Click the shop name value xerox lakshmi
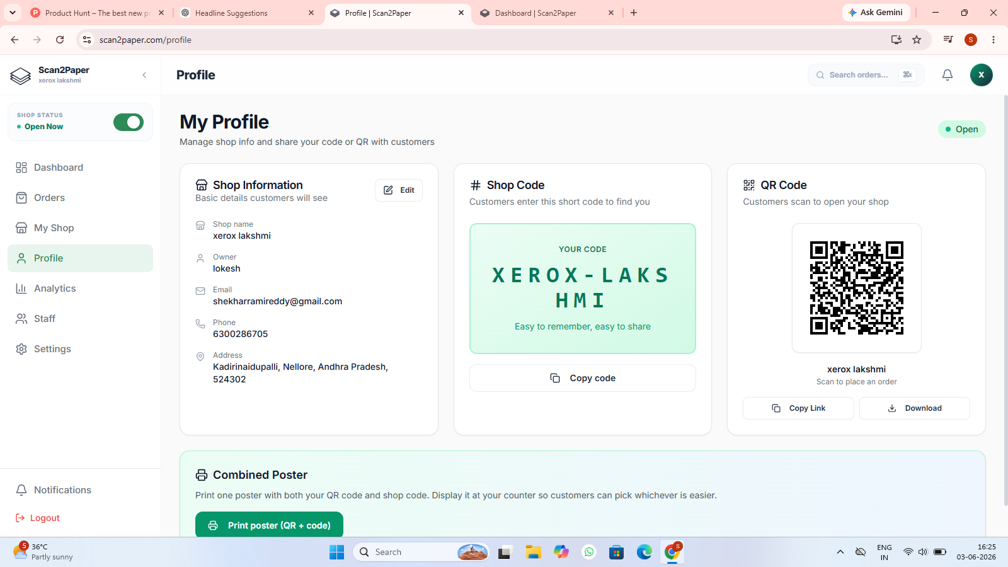Screen dimensions: 1008x567 pyautogui.click(x=242, y=236)
